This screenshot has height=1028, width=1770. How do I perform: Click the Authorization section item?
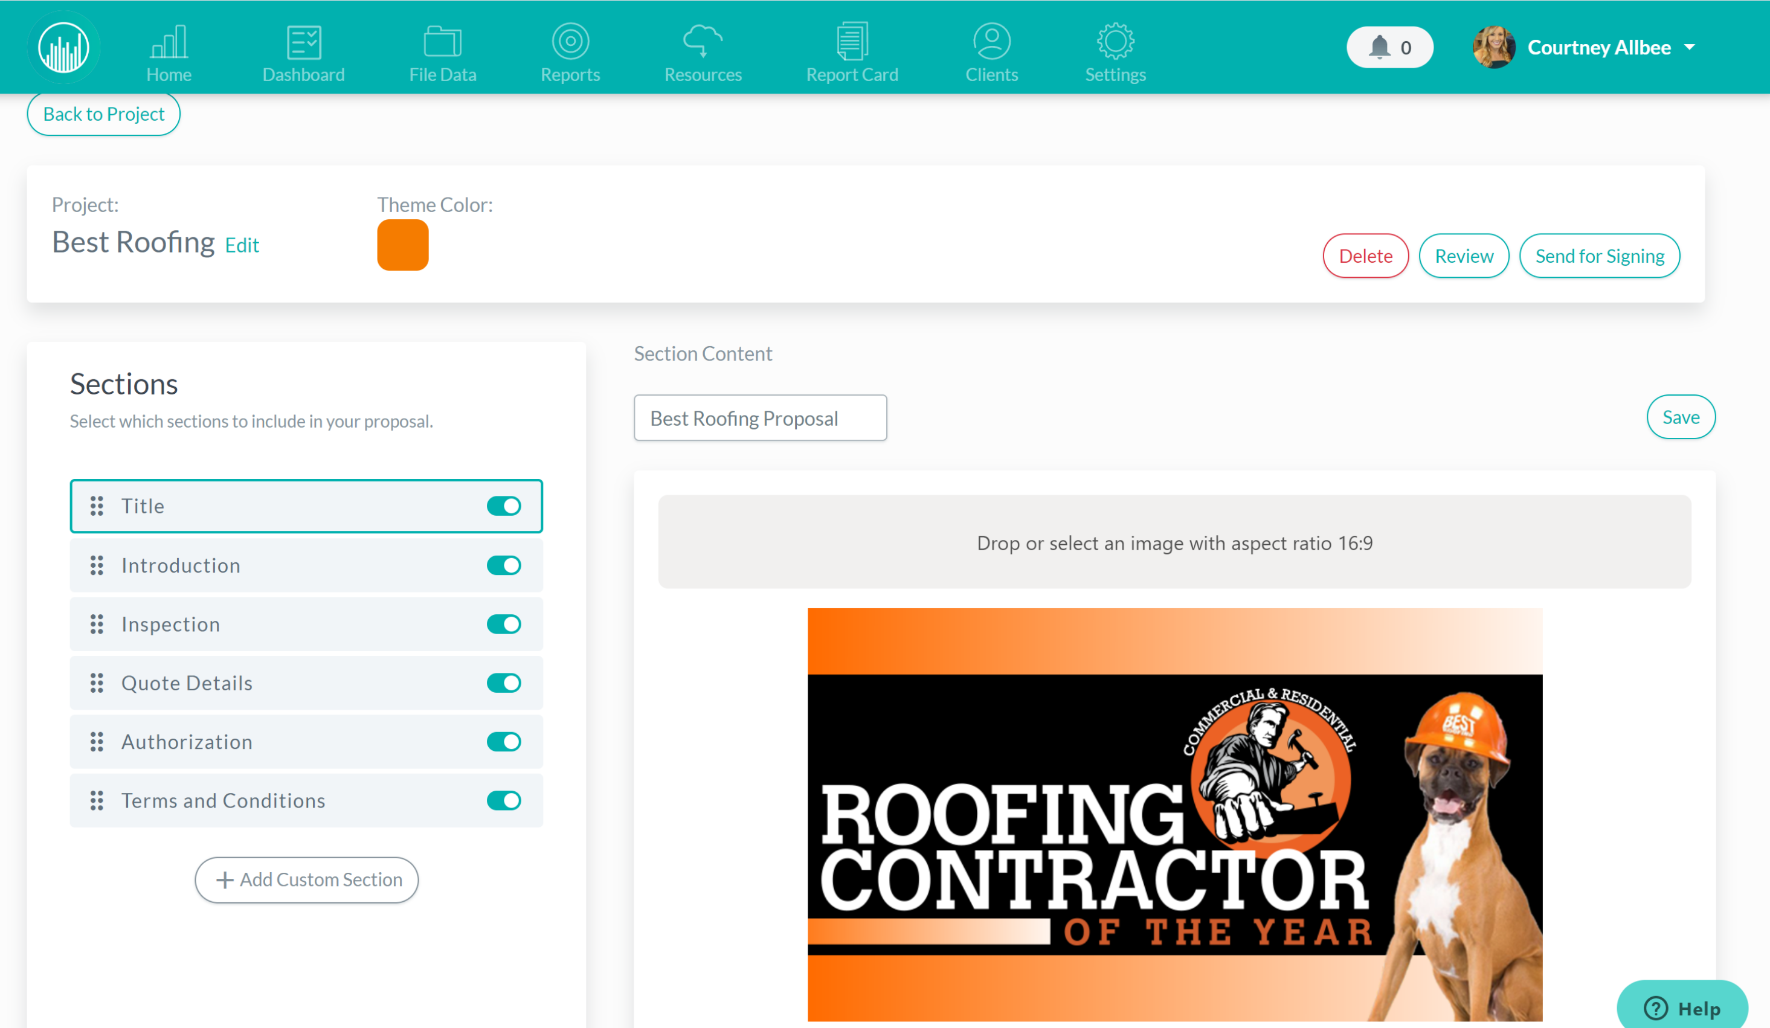coord(309,742)
